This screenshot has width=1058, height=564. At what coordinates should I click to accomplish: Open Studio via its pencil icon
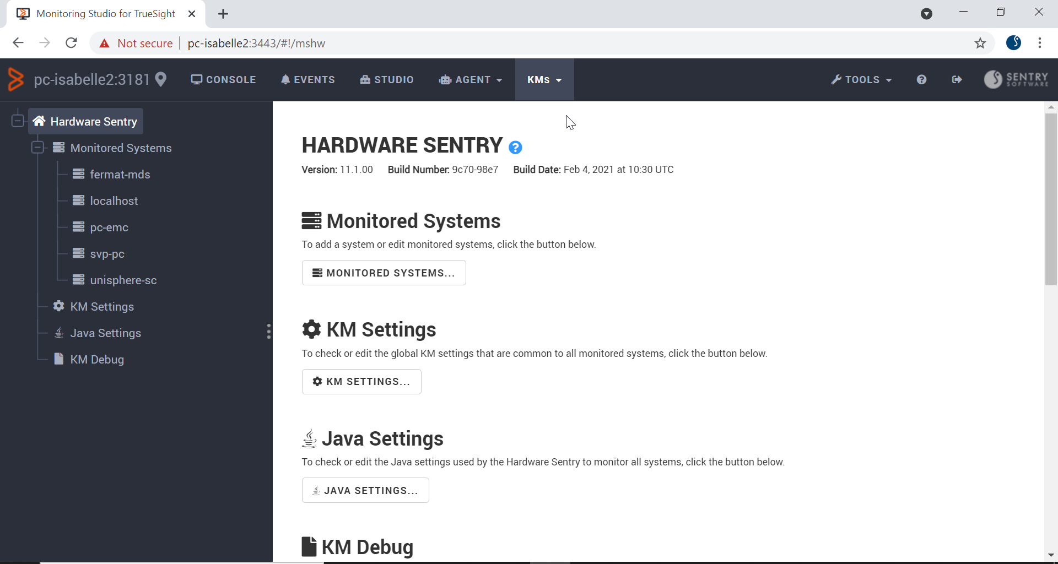click(x=366, y=79)
